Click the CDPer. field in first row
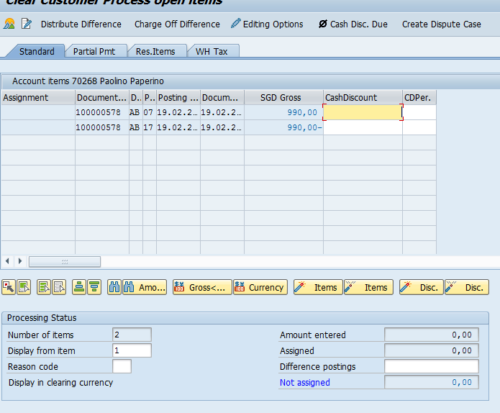The image size is (500, 413). (419, 112)
